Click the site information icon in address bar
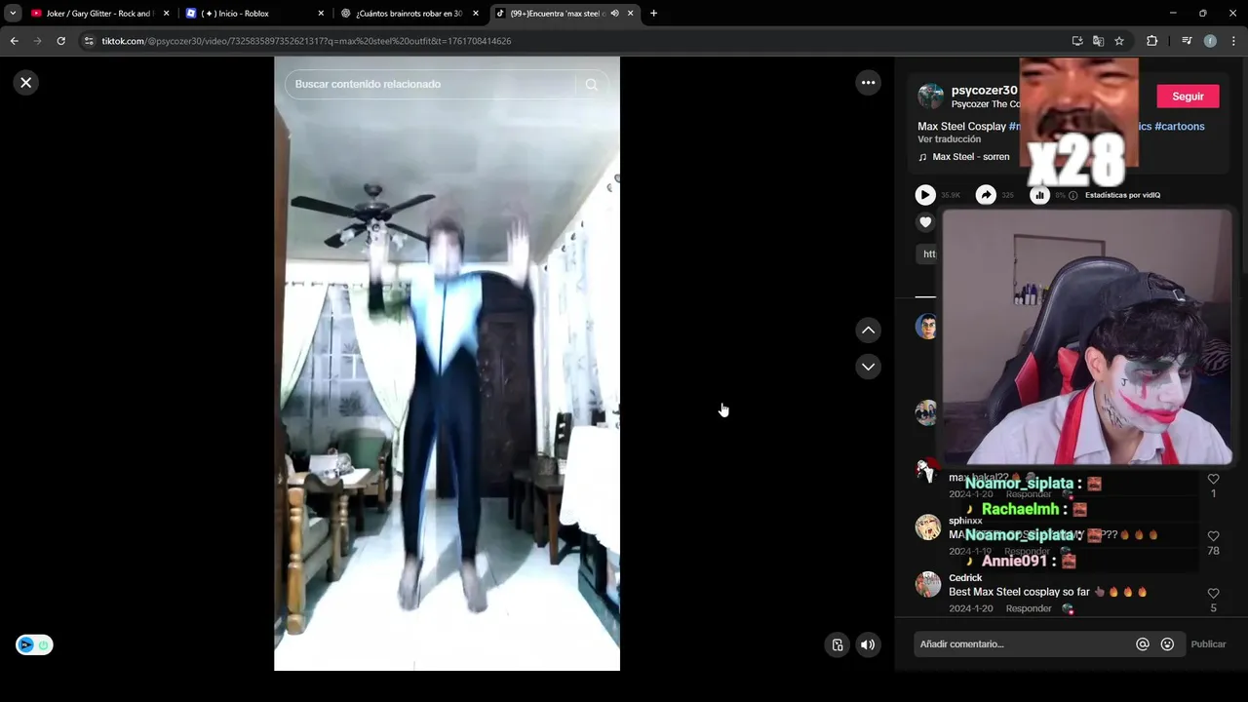 coord(89,41)
